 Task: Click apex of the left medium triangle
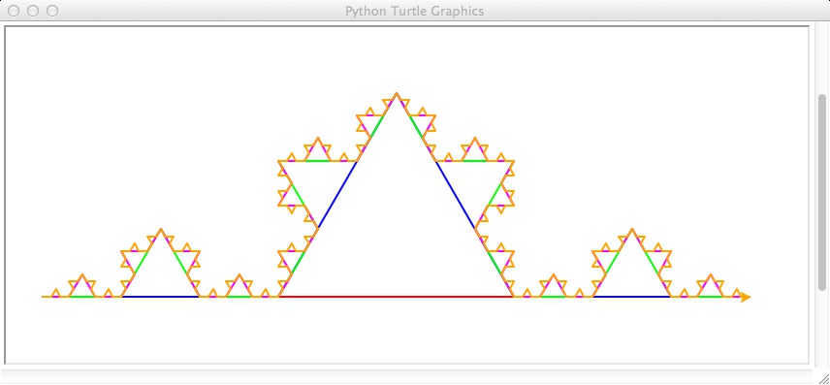[161, 230]
